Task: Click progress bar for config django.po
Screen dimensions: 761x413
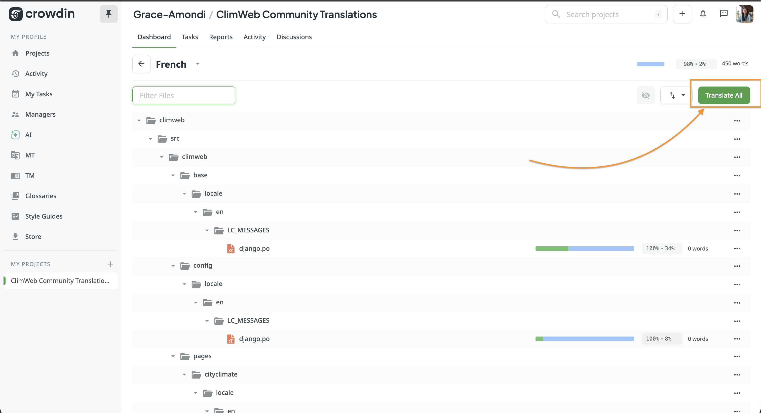Action: pos(585,339)
